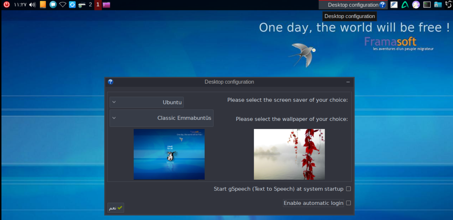
Task: Click 'Please select the wallpaper' label
Action: click(292, 119)
